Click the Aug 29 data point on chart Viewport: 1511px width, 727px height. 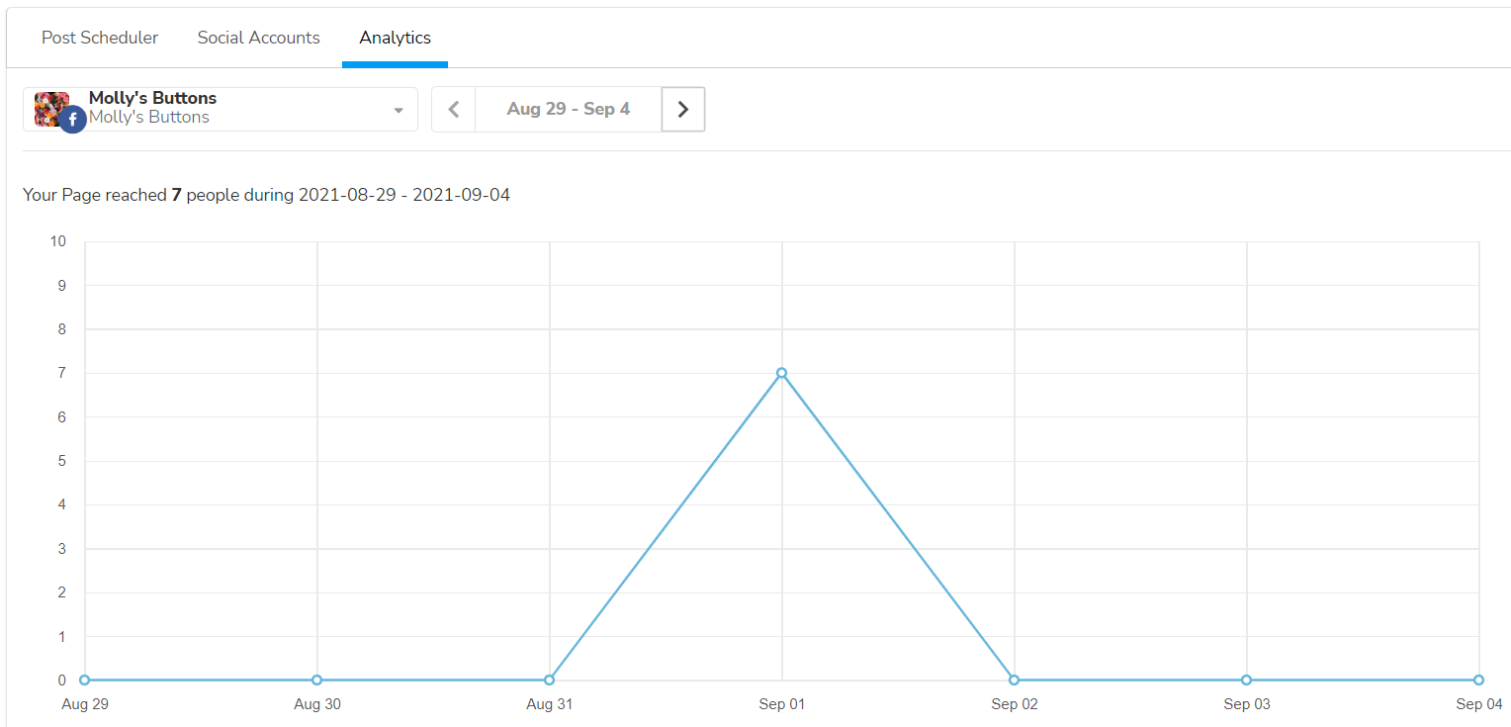(85, 680)
